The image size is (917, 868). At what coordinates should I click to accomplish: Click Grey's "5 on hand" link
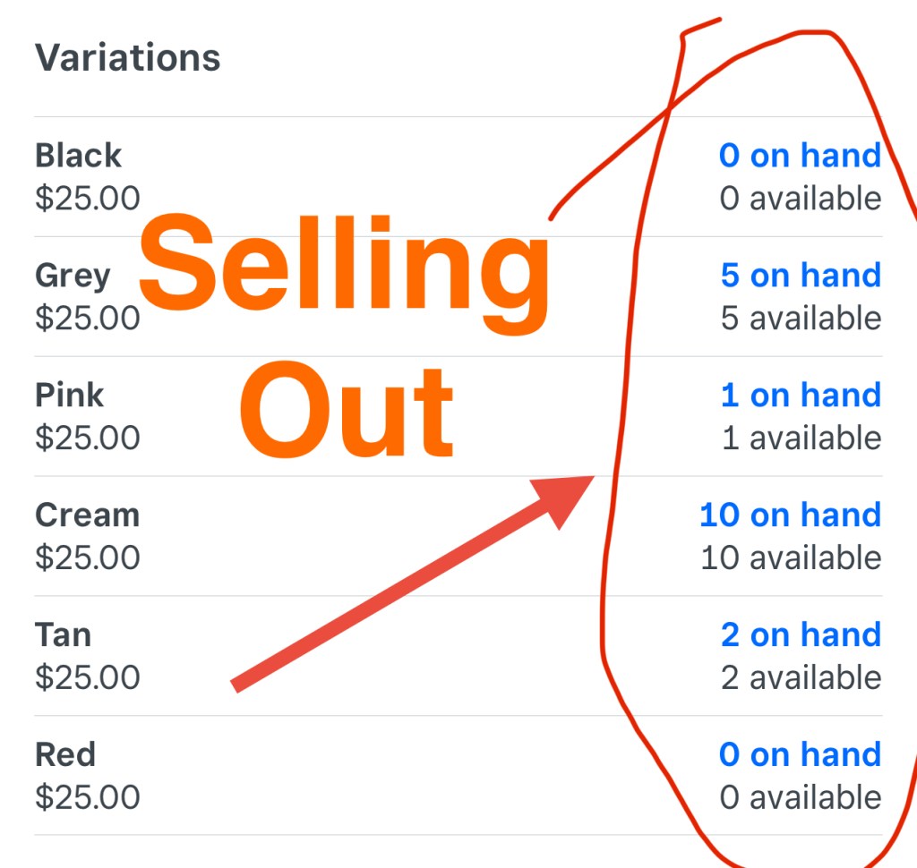[x=801, y=276]
